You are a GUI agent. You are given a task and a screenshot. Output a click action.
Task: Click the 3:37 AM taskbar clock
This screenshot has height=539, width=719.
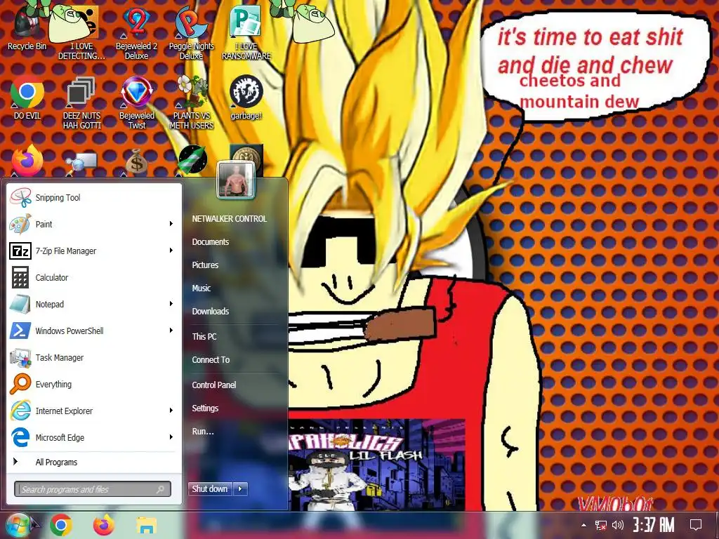point(654,525)
